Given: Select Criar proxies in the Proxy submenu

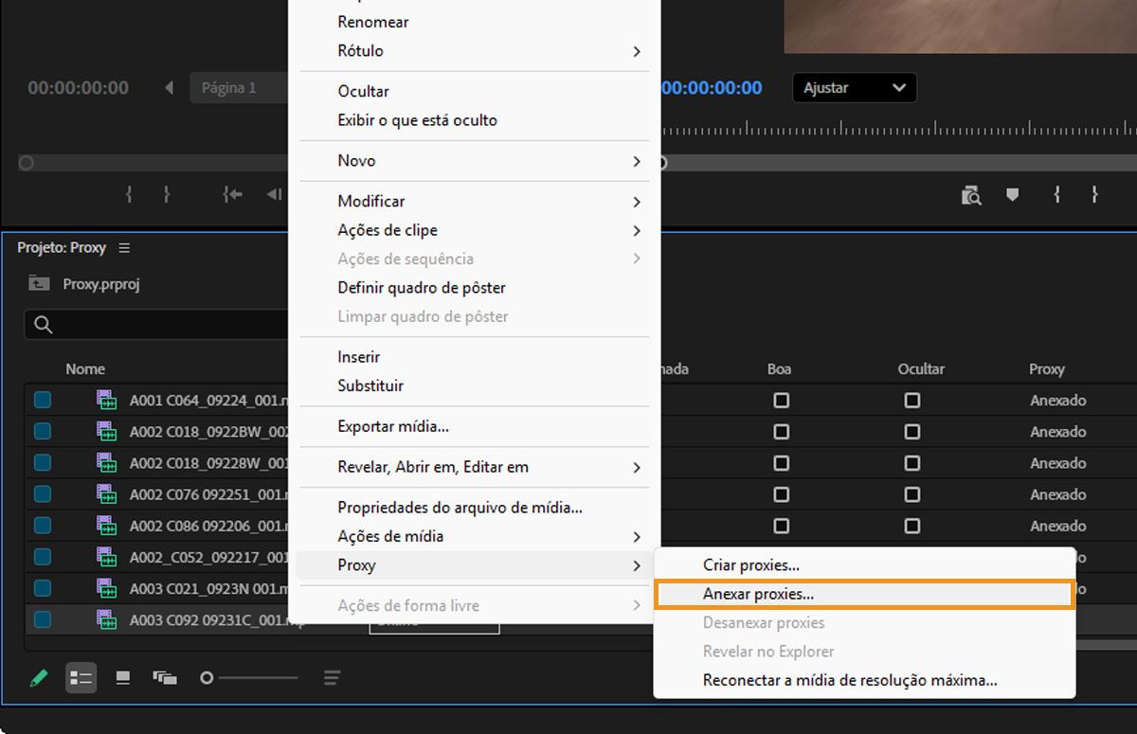Looking at the screenshot, I should 751,564.
